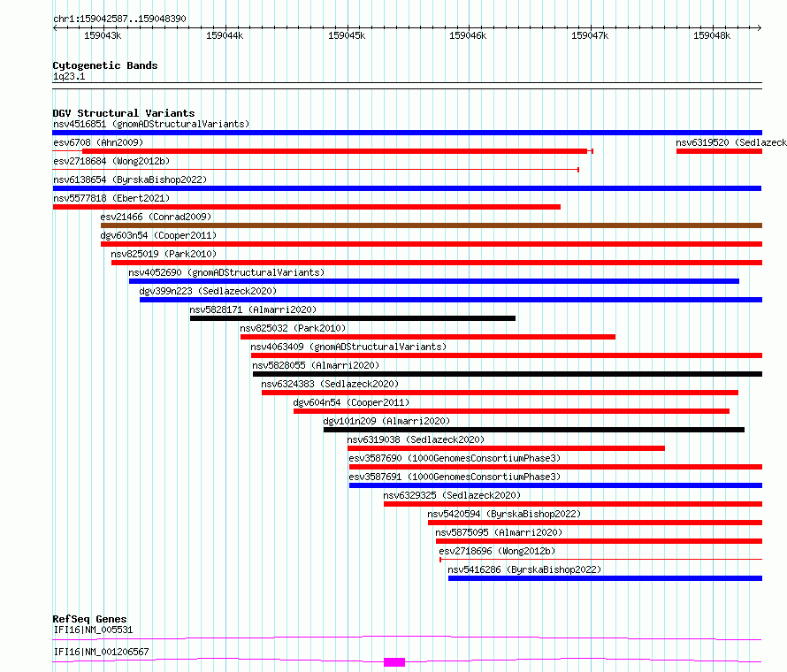Select nsv6319038 (Sedlazeck2020) label
787x672 pixels.
tap(416, 439)
